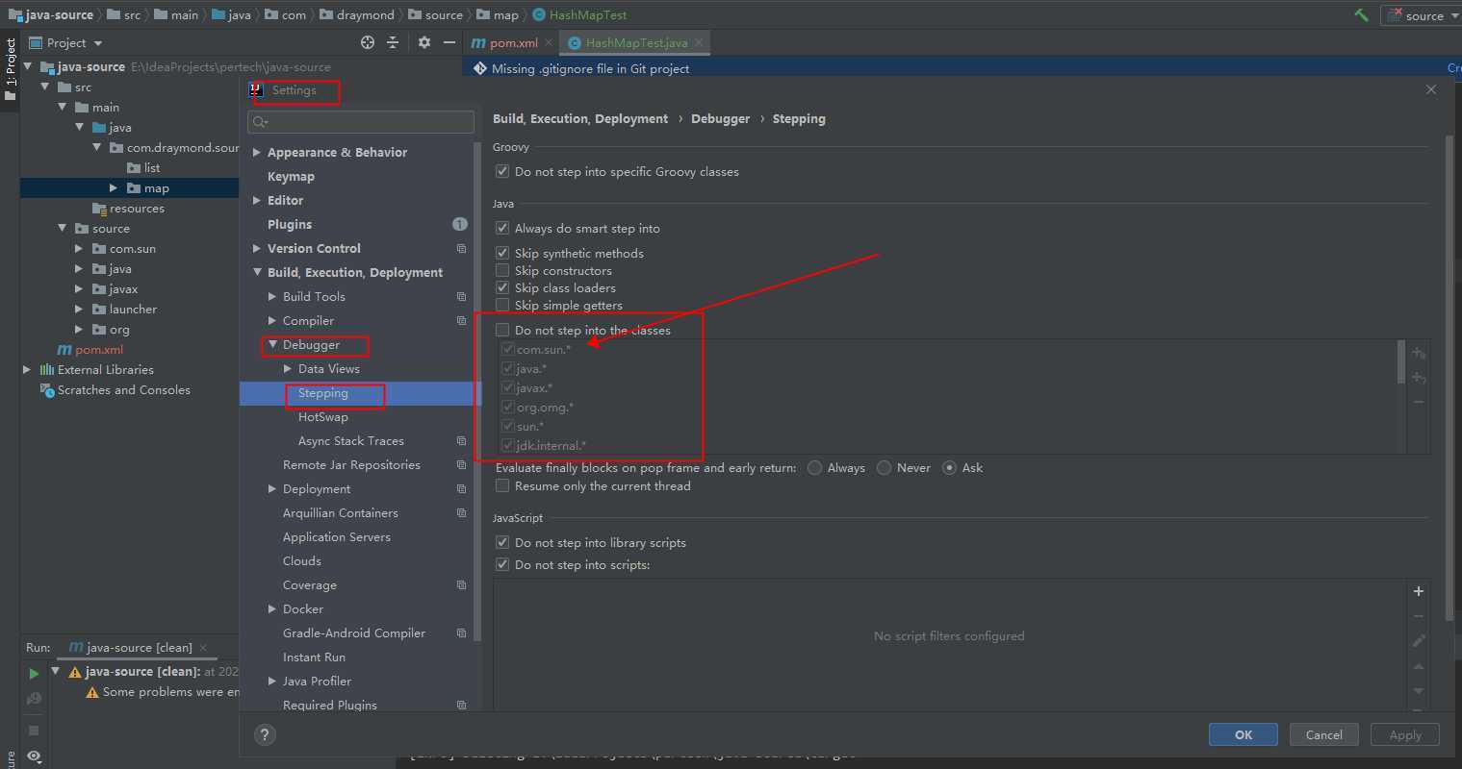Click project-level icon beside Async Stack Traces
The height and width of the screenshot is (769, 1462).
(461, 440)
